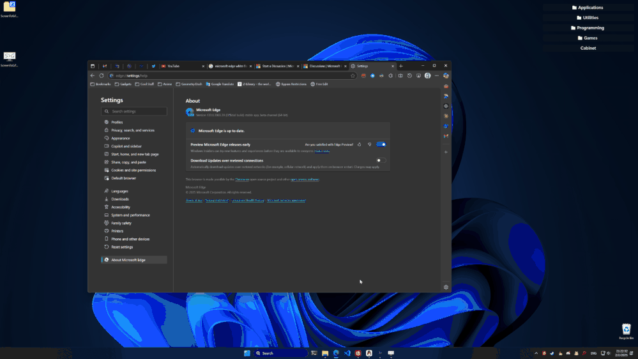Click the thumbs down feedback icon
This screenshot has height=359, width=638.
pyautogui.click(x=369, y=145)
